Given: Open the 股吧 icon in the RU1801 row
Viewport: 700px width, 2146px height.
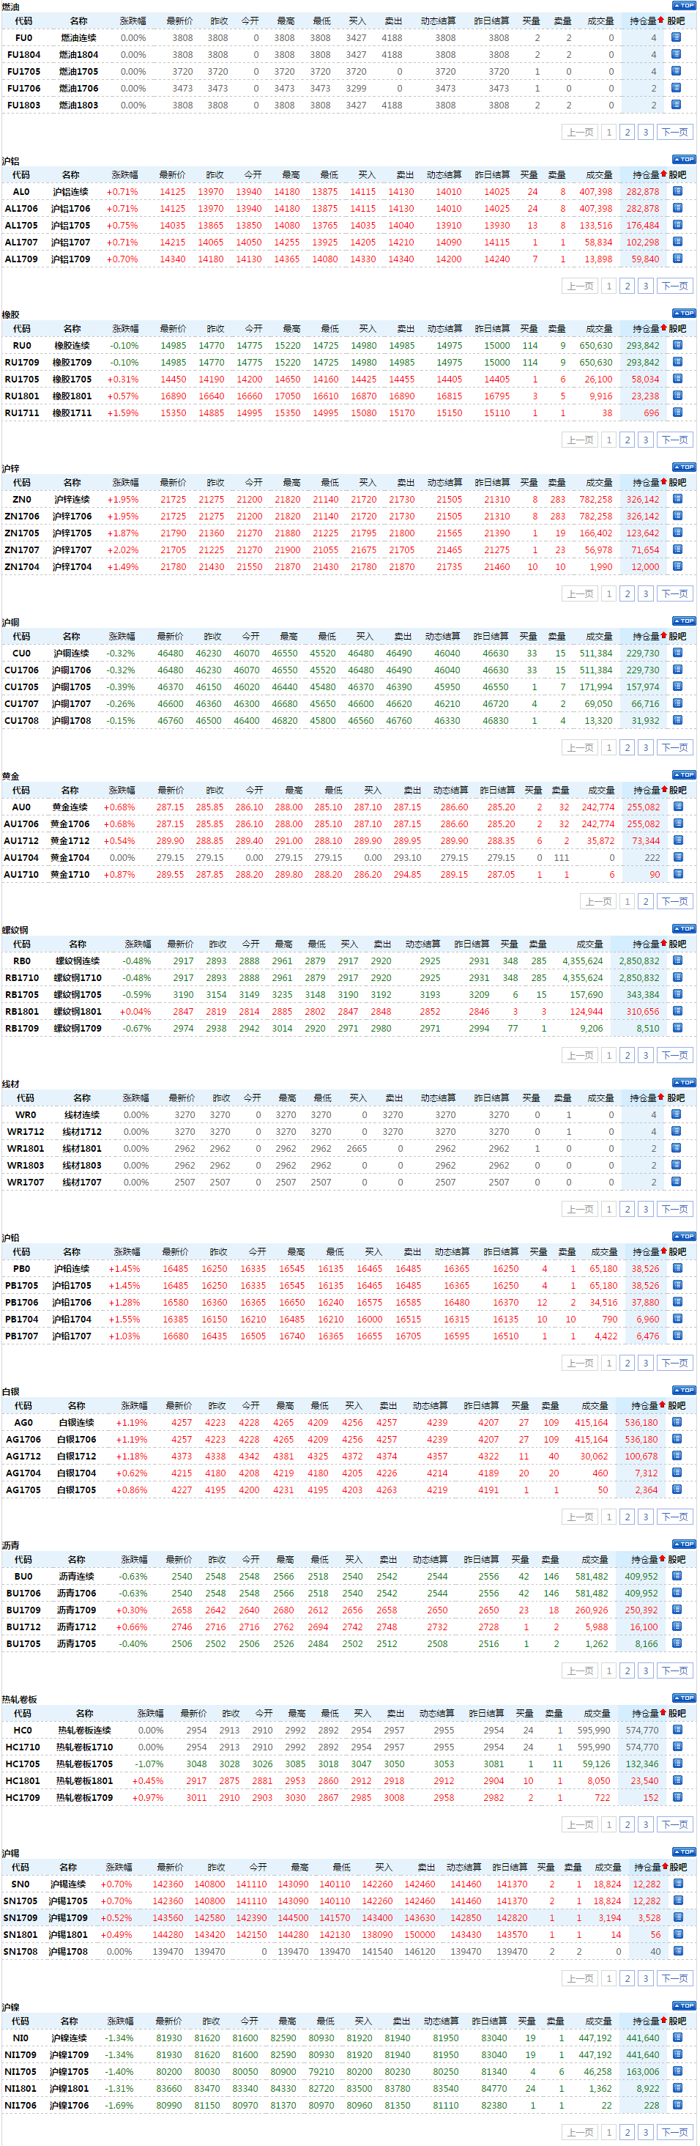Looking at the screenshot, I should pos(677,396).
